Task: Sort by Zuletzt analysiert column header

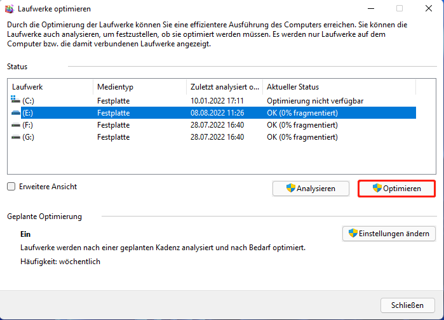Action: tap(224, 87)
